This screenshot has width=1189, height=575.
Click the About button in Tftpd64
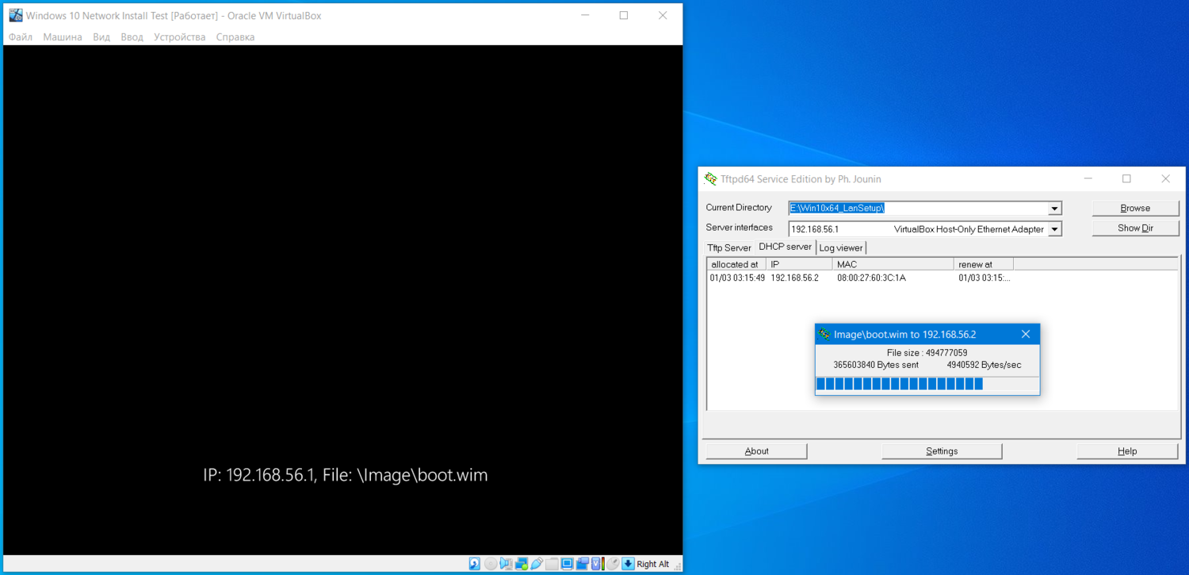click(x=756, y=451)
